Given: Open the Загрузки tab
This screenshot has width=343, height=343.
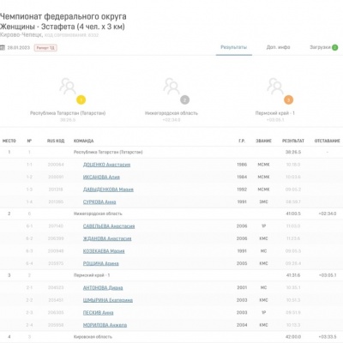Looking at the screenshot, I should pyautogui.click(x=320, y=47).
